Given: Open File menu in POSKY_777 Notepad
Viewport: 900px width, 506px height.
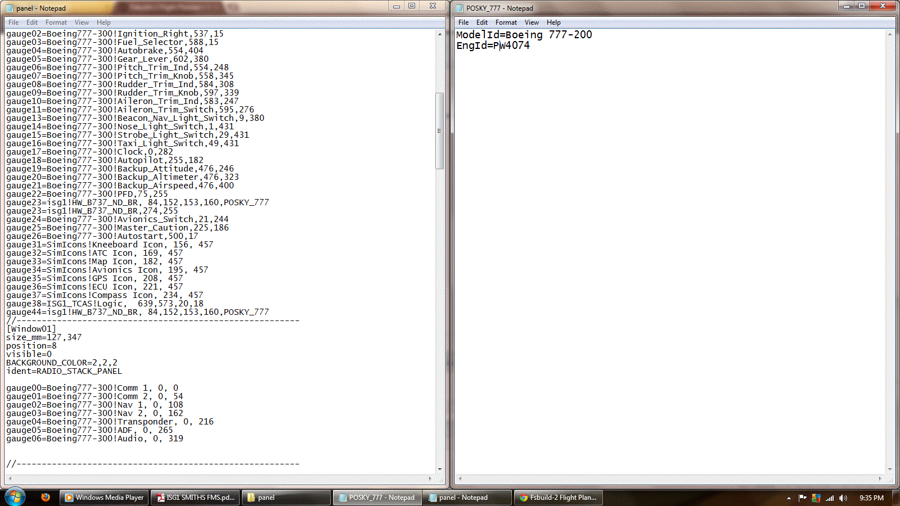Looking at the screenshot, I should (463, 22).
